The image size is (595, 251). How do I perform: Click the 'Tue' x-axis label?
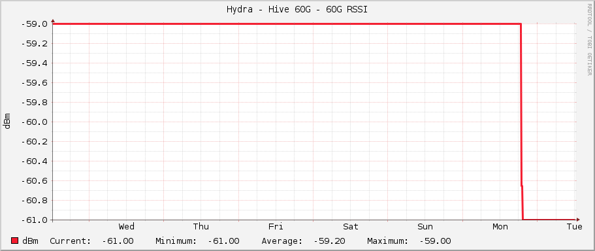575,227
